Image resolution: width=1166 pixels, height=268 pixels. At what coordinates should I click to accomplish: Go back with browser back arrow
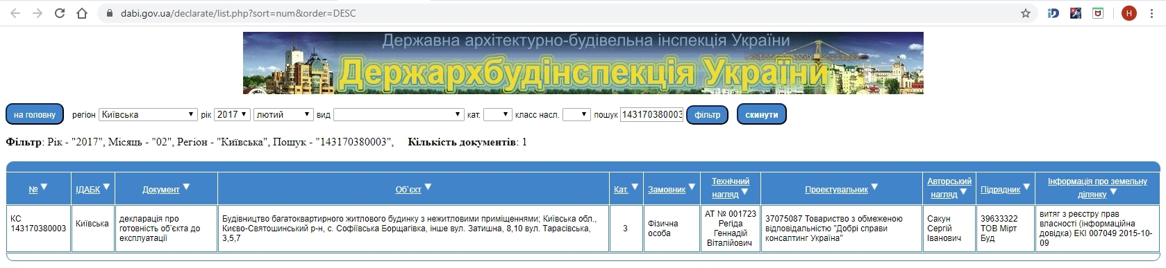coord(15,13)
